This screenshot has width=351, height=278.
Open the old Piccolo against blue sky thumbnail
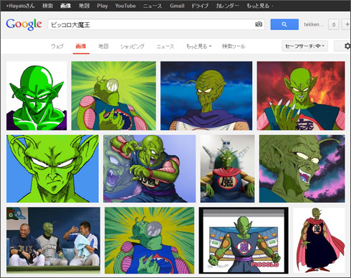[x=206, y=96]
